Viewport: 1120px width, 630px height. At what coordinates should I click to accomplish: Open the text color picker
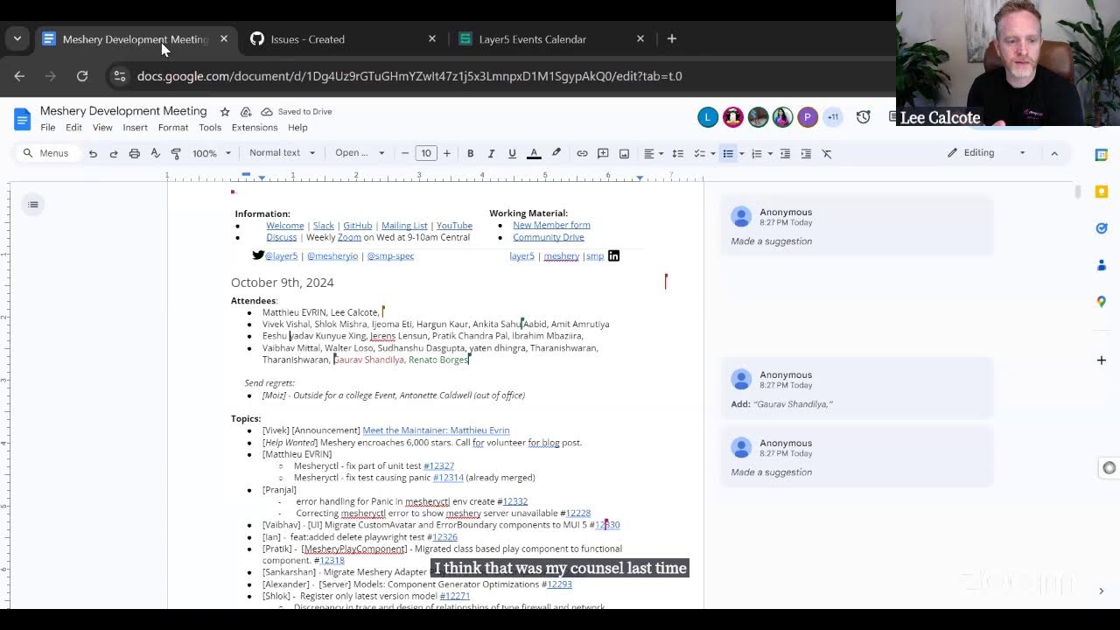(534, 153)
